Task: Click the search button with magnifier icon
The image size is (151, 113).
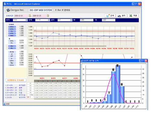Action: pyautogui.click(x=110, y=16)
